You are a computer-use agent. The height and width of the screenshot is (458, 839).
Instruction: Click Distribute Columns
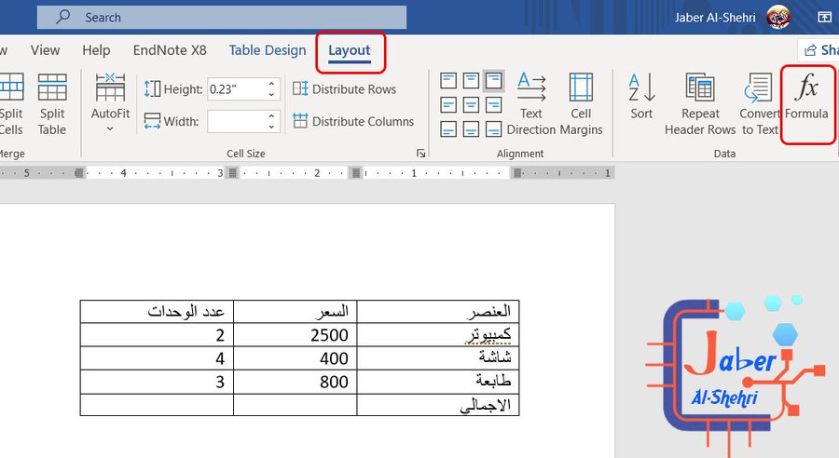pos(353,121)
